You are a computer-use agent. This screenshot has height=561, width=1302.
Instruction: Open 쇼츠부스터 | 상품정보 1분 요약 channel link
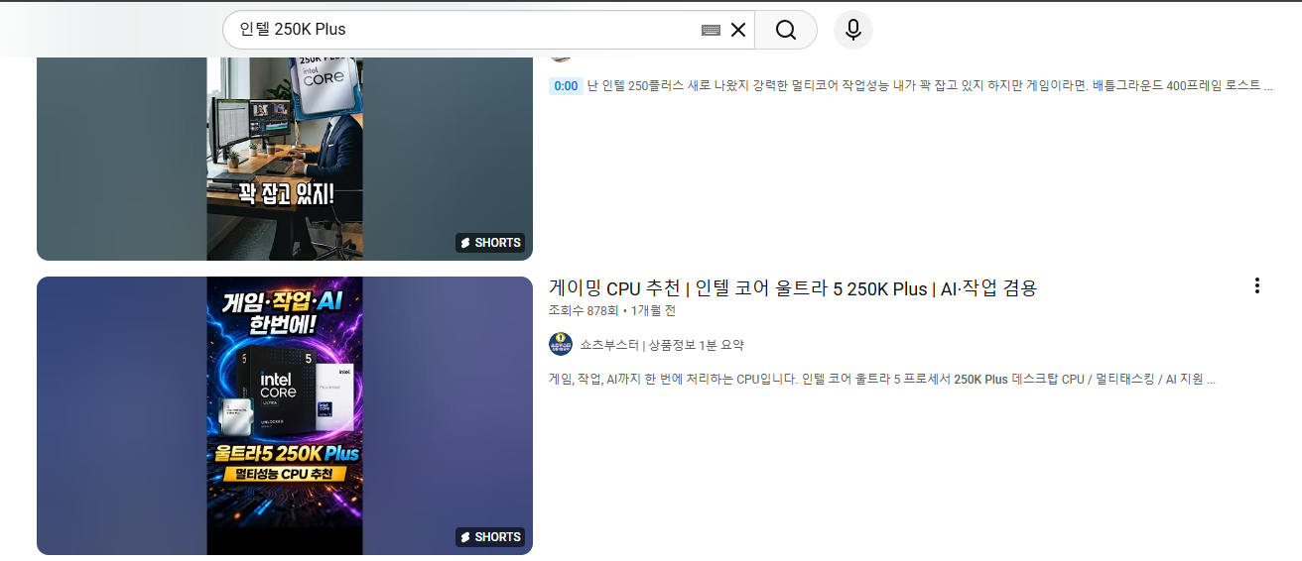662,345
